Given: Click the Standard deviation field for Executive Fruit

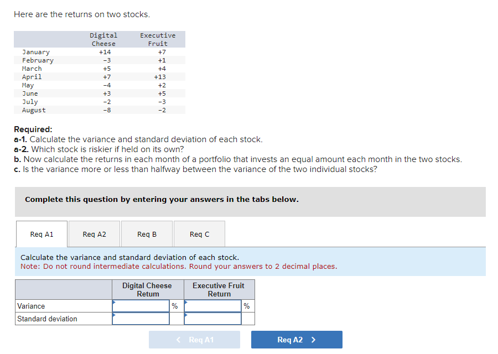Looking at the screenshot, I should (x=212, y=318).
